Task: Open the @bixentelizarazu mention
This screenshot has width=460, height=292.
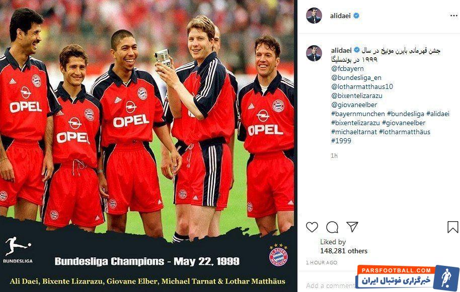Action: (x=357, y=96)
